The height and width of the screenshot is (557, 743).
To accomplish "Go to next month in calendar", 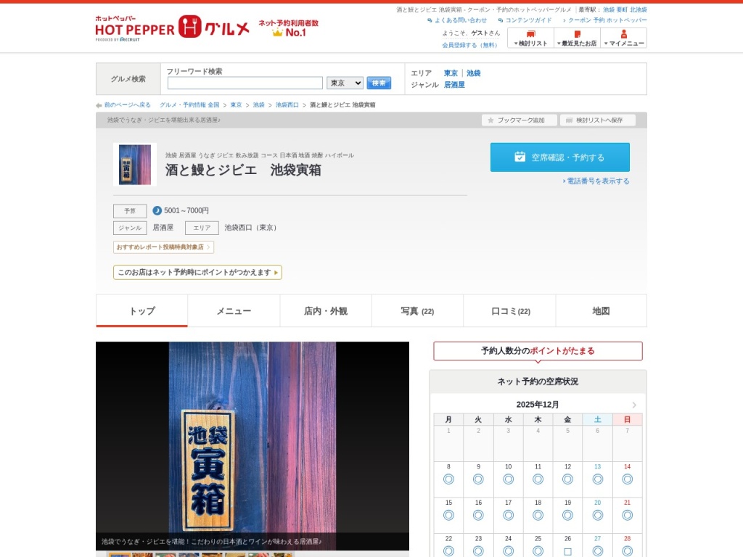I will point(634,405).
